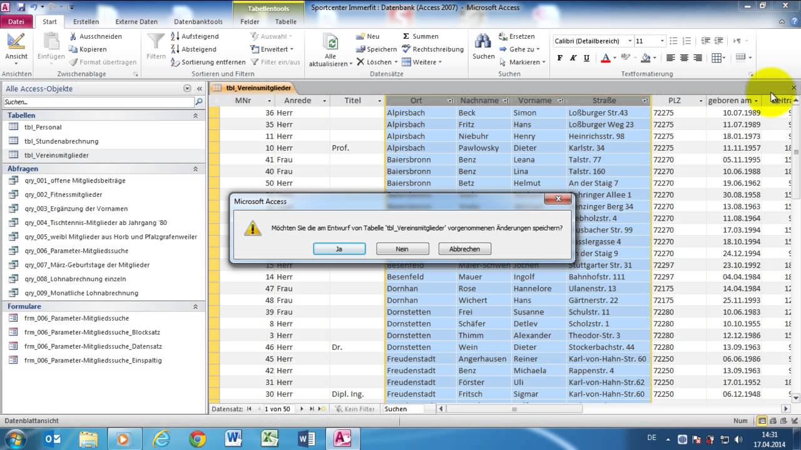Viewport: 801px width, 450px height.
Task: Switch to the Felder tab
Action: point(250,22)
